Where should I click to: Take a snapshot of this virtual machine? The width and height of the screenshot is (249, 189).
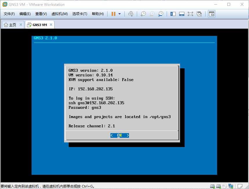pos(143,14)
